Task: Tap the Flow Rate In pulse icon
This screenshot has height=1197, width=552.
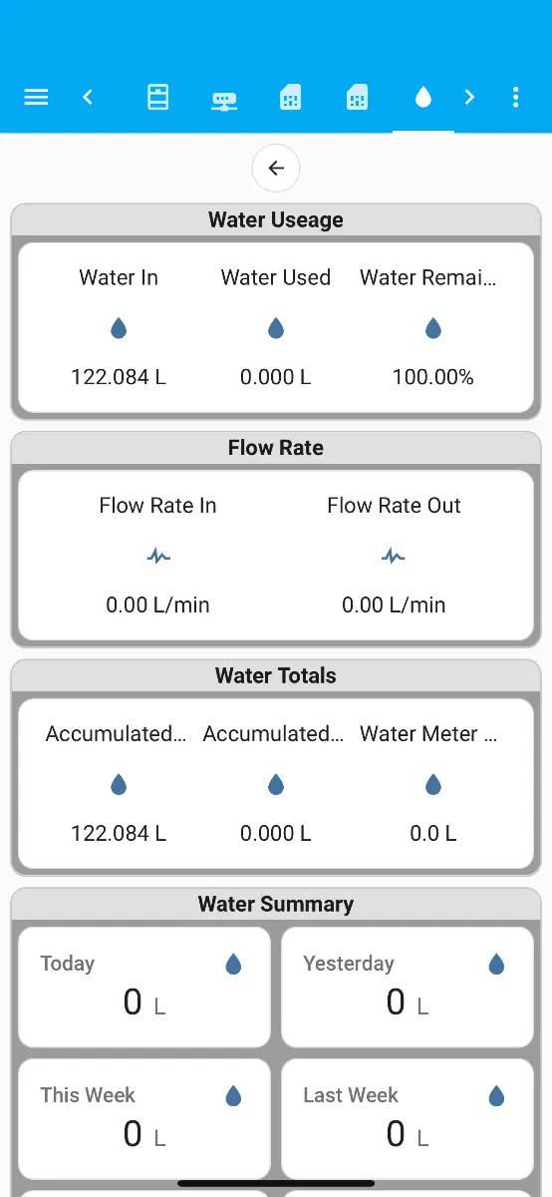Action: tap(158, 557)
